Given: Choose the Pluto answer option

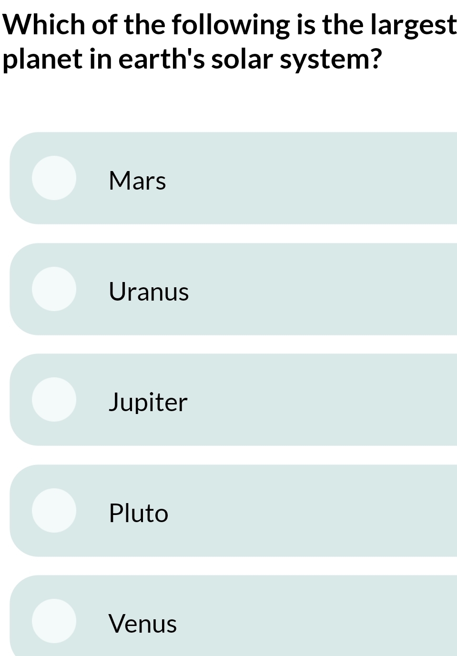Looking at the screenshot, I should (x=229, y=510).
